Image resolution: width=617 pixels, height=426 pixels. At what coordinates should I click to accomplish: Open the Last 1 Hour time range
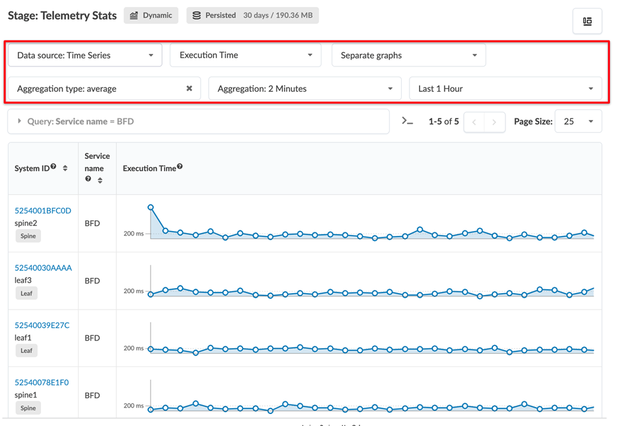505,89
